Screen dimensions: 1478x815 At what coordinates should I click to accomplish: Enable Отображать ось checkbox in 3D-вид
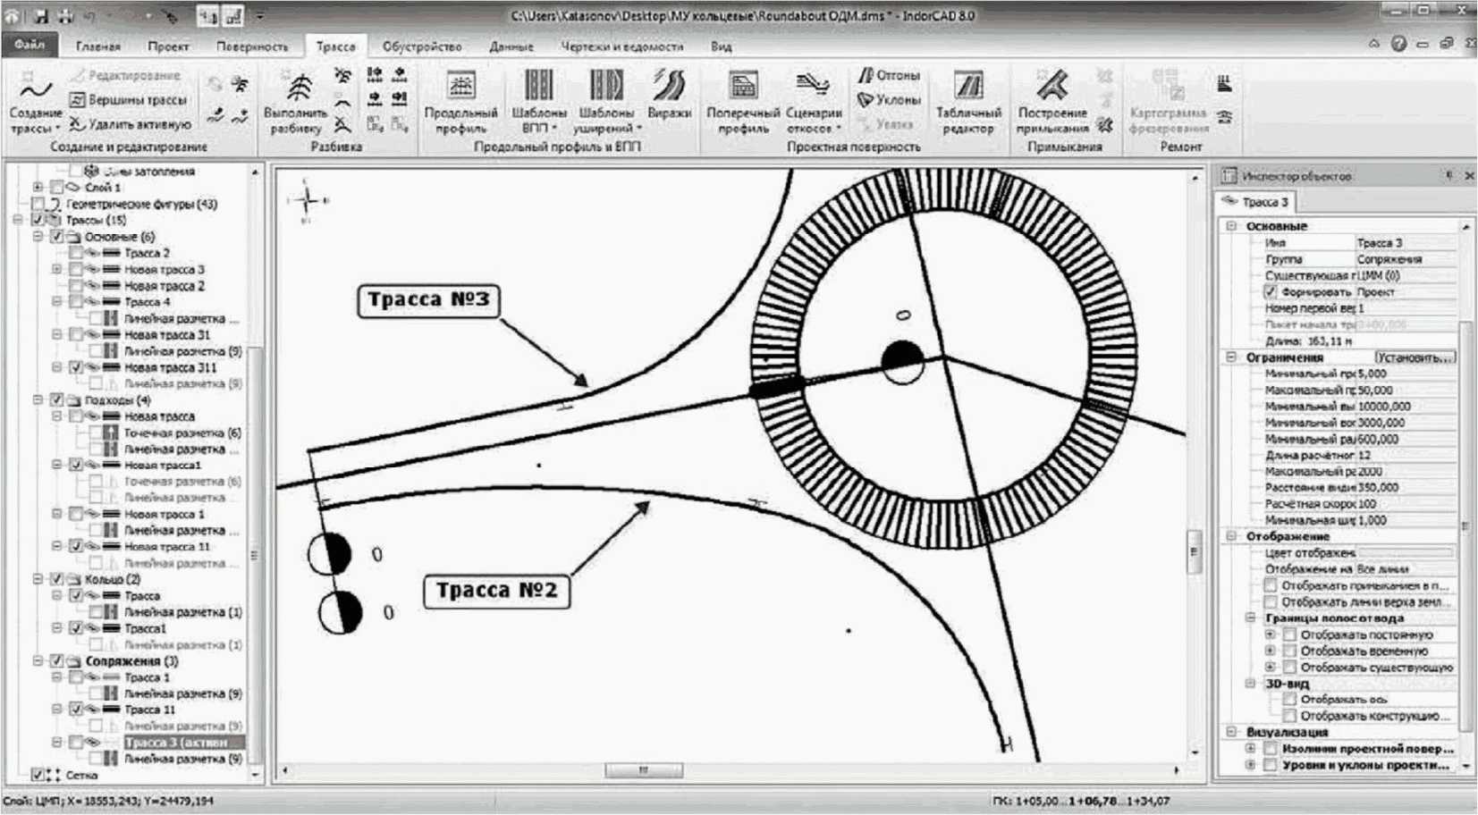click(x=1289, y=700)
